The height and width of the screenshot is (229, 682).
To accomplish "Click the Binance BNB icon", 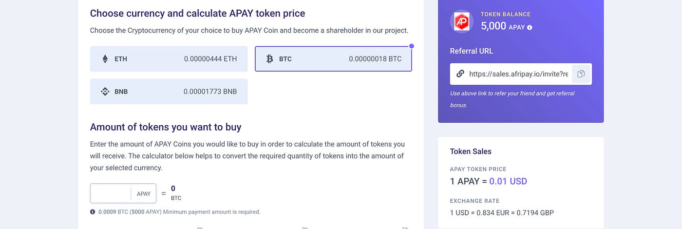I will coord(105,91).
